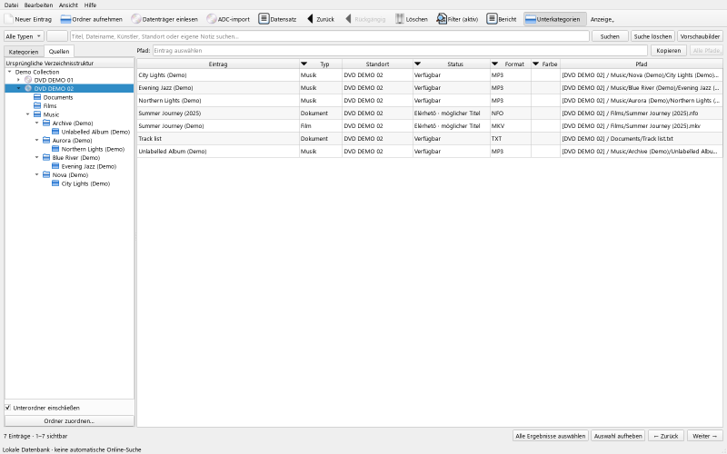Click the Ordner aufnehmen toolbar icon
Image resolution: width=727 pixels, height=454 pixels.
tap(65, 19)
